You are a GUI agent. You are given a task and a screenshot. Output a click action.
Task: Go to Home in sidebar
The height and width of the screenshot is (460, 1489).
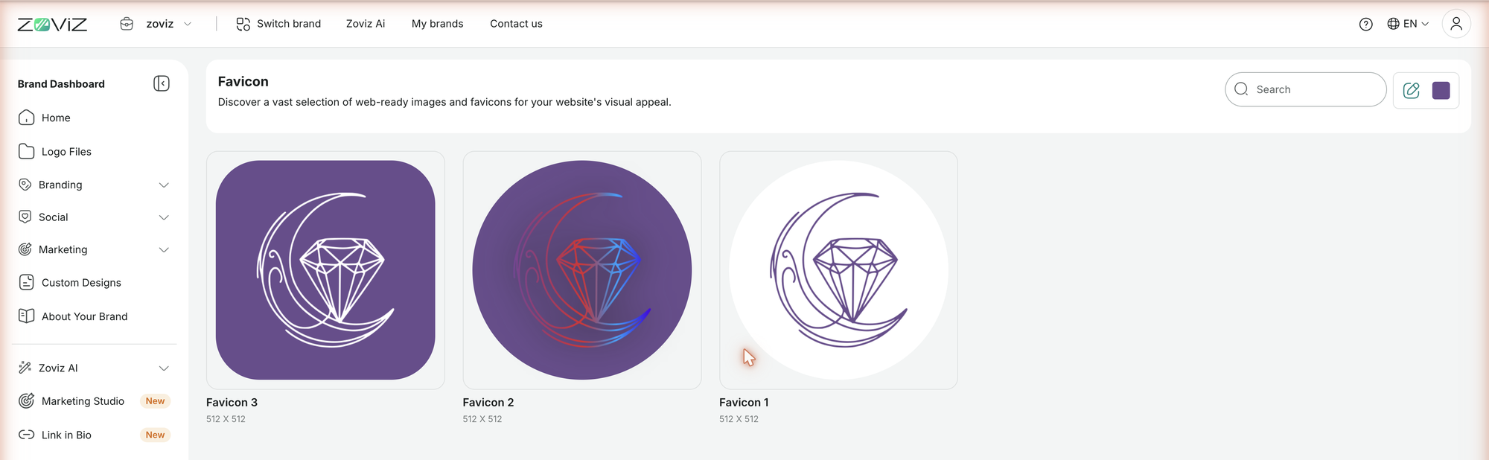[x=56, y=118]
